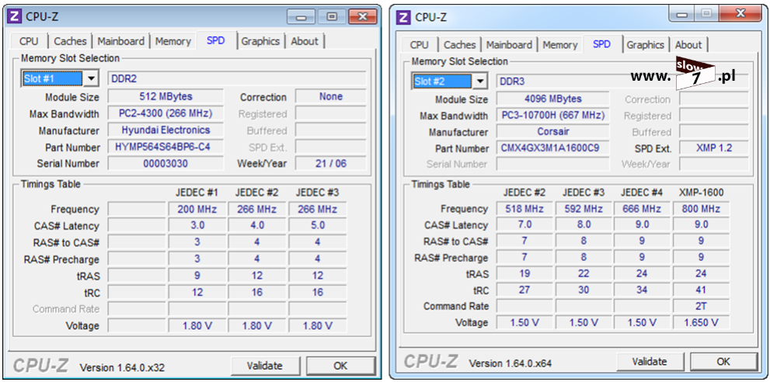
Task: Click the DDR3 memory type field
Action: pos(622,82)
